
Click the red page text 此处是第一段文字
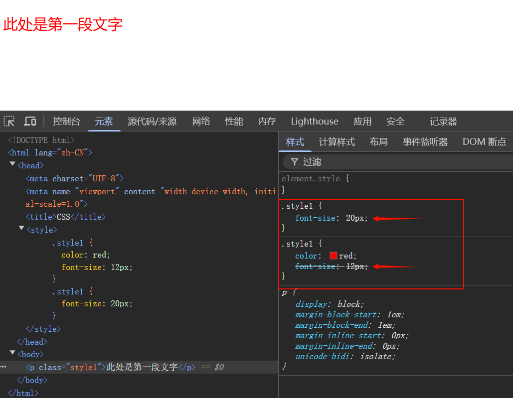point(63,24)
